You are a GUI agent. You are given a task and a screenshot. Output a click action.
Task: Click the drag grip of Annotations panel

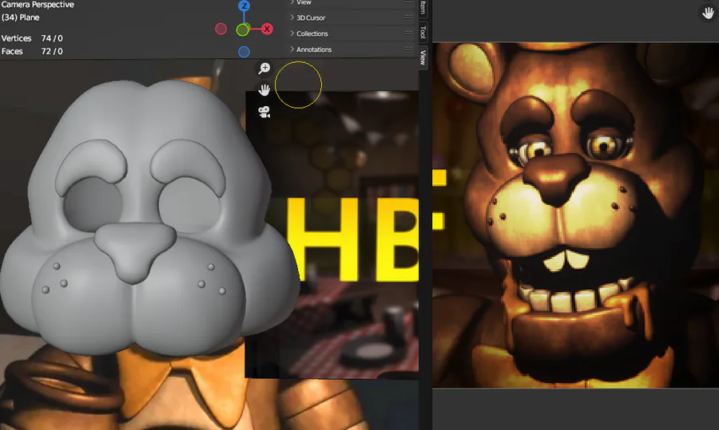coord(408,49)
